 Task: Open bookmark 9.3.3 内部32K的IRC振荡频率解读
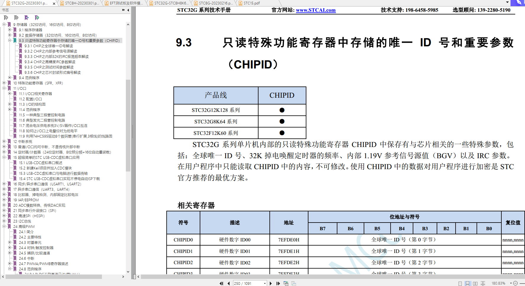(x=56, y=56)
